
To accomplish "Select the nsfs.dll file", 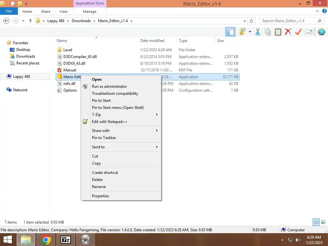I will tap(69, 84).
